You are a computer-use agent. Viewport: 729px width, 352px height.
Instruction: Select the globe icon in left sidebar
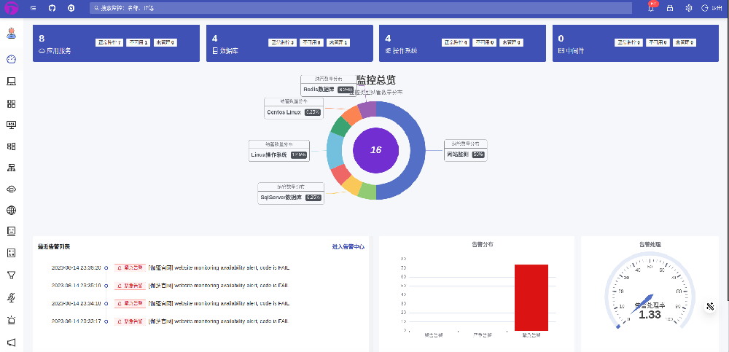(x=11, y=211)
